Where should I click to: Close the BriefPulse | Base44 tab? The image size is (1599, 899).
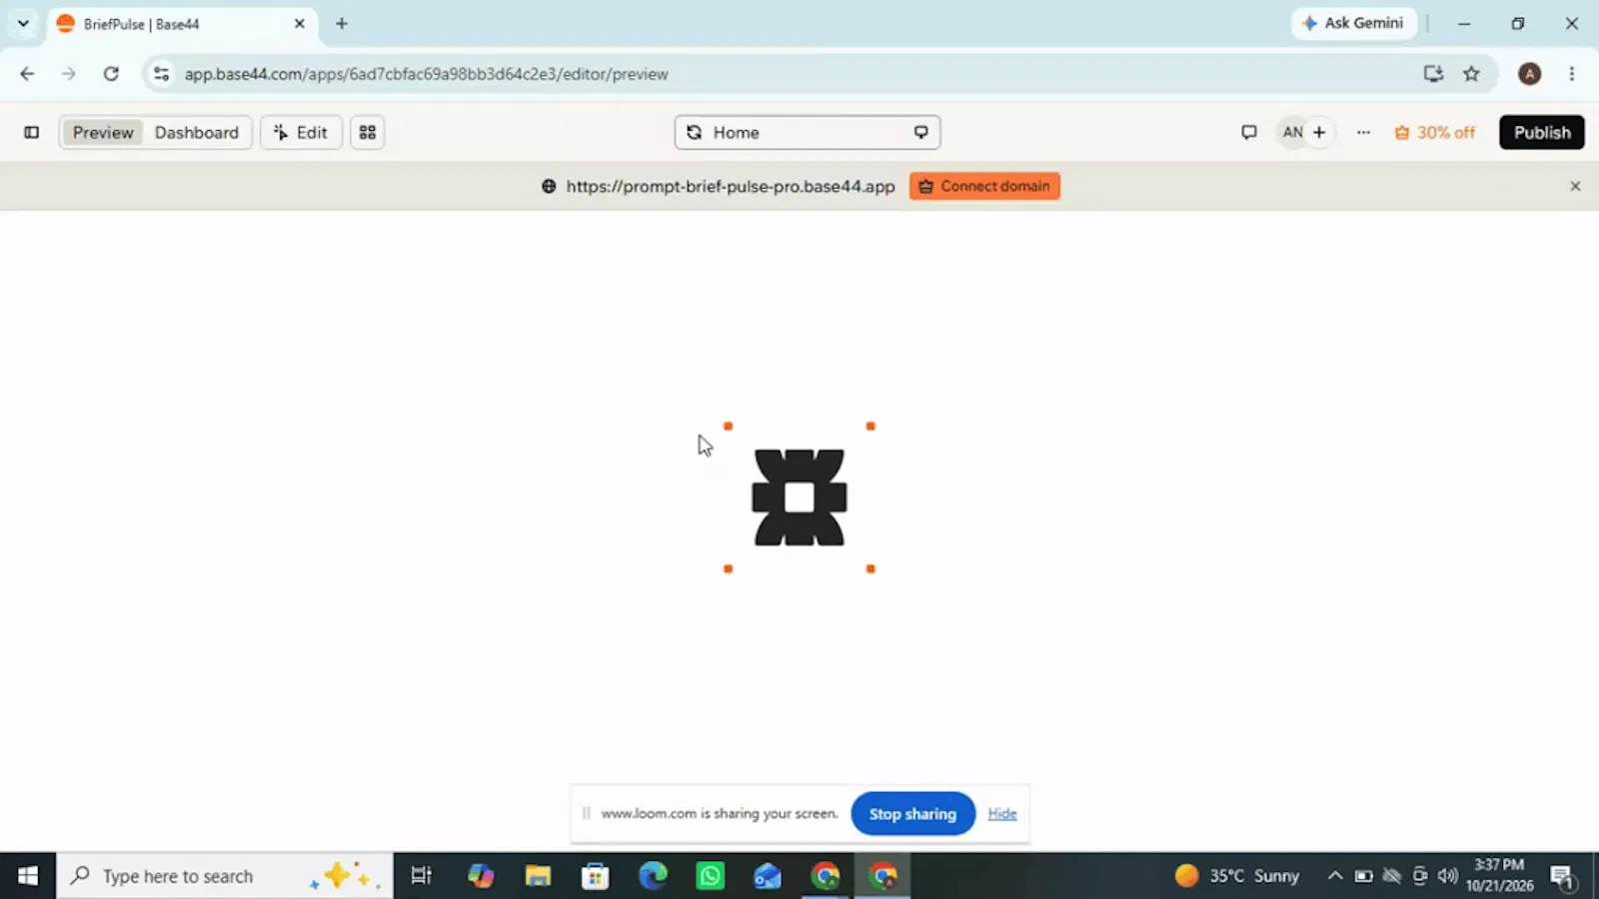299,23
